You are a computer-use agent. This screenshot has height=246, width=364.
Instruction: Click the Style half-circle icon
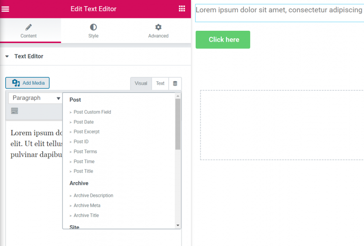tap(93, 27)
